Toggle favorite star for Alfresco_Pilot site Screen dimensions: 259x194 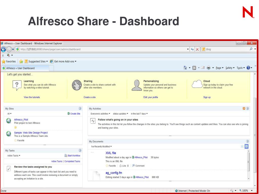click(x=15, y=127)
